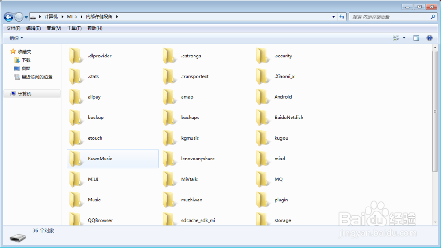The width and height of the screenshot is (441, 248).
Task: Click the plugin folder name
Action: 281,200
